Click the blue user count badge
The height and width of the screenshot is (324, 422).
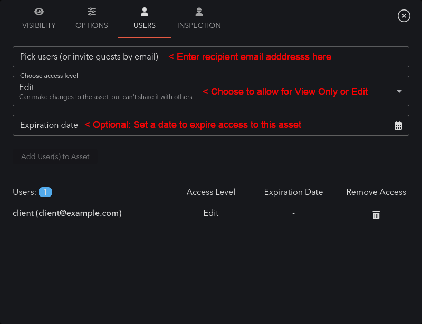(45, 192)
